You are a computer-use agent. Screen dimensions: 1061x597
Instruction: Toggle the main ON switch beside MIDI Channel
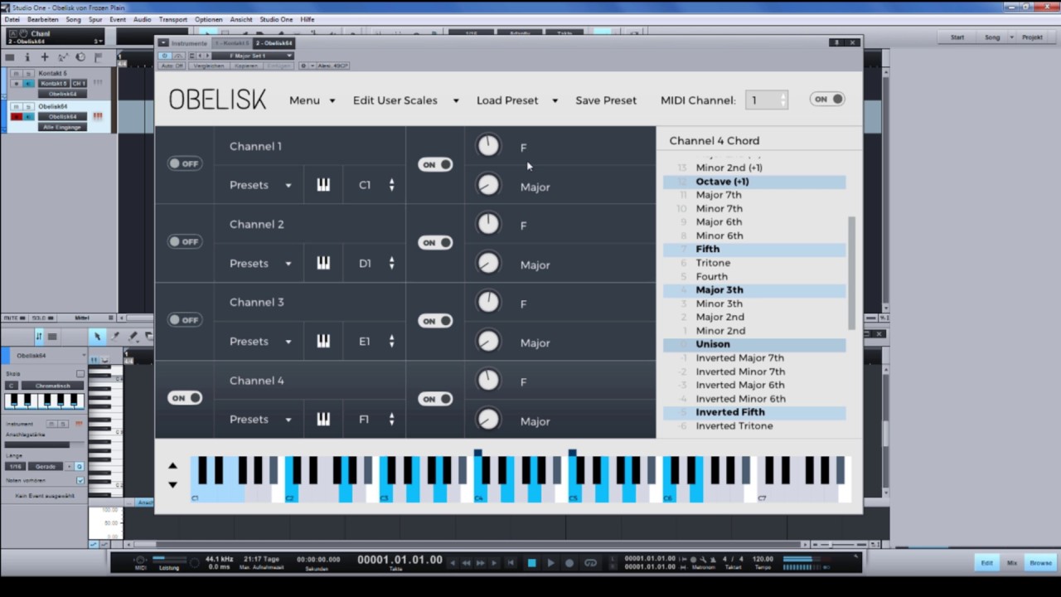click(x=827, y=99)
